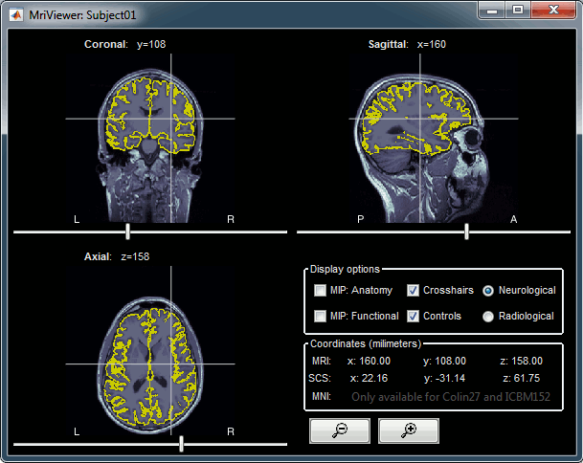Select the Neurological orientation
Image resolution: width=583 pixels, height=463 pixels.
tap(488, 290)
